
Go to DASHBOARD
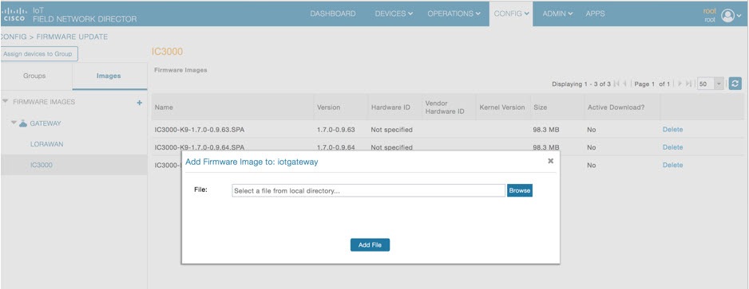point(333,14)
